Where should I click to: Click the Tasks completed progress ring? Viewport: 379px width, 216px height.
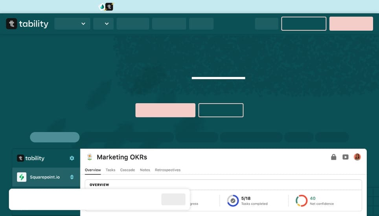point(233,201)
